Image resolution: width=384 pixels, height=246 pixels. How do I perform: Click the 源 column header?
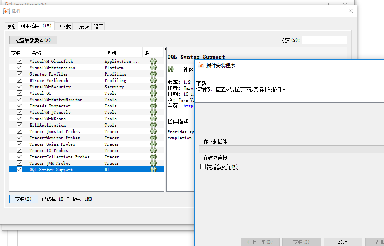tap(153, 53)
